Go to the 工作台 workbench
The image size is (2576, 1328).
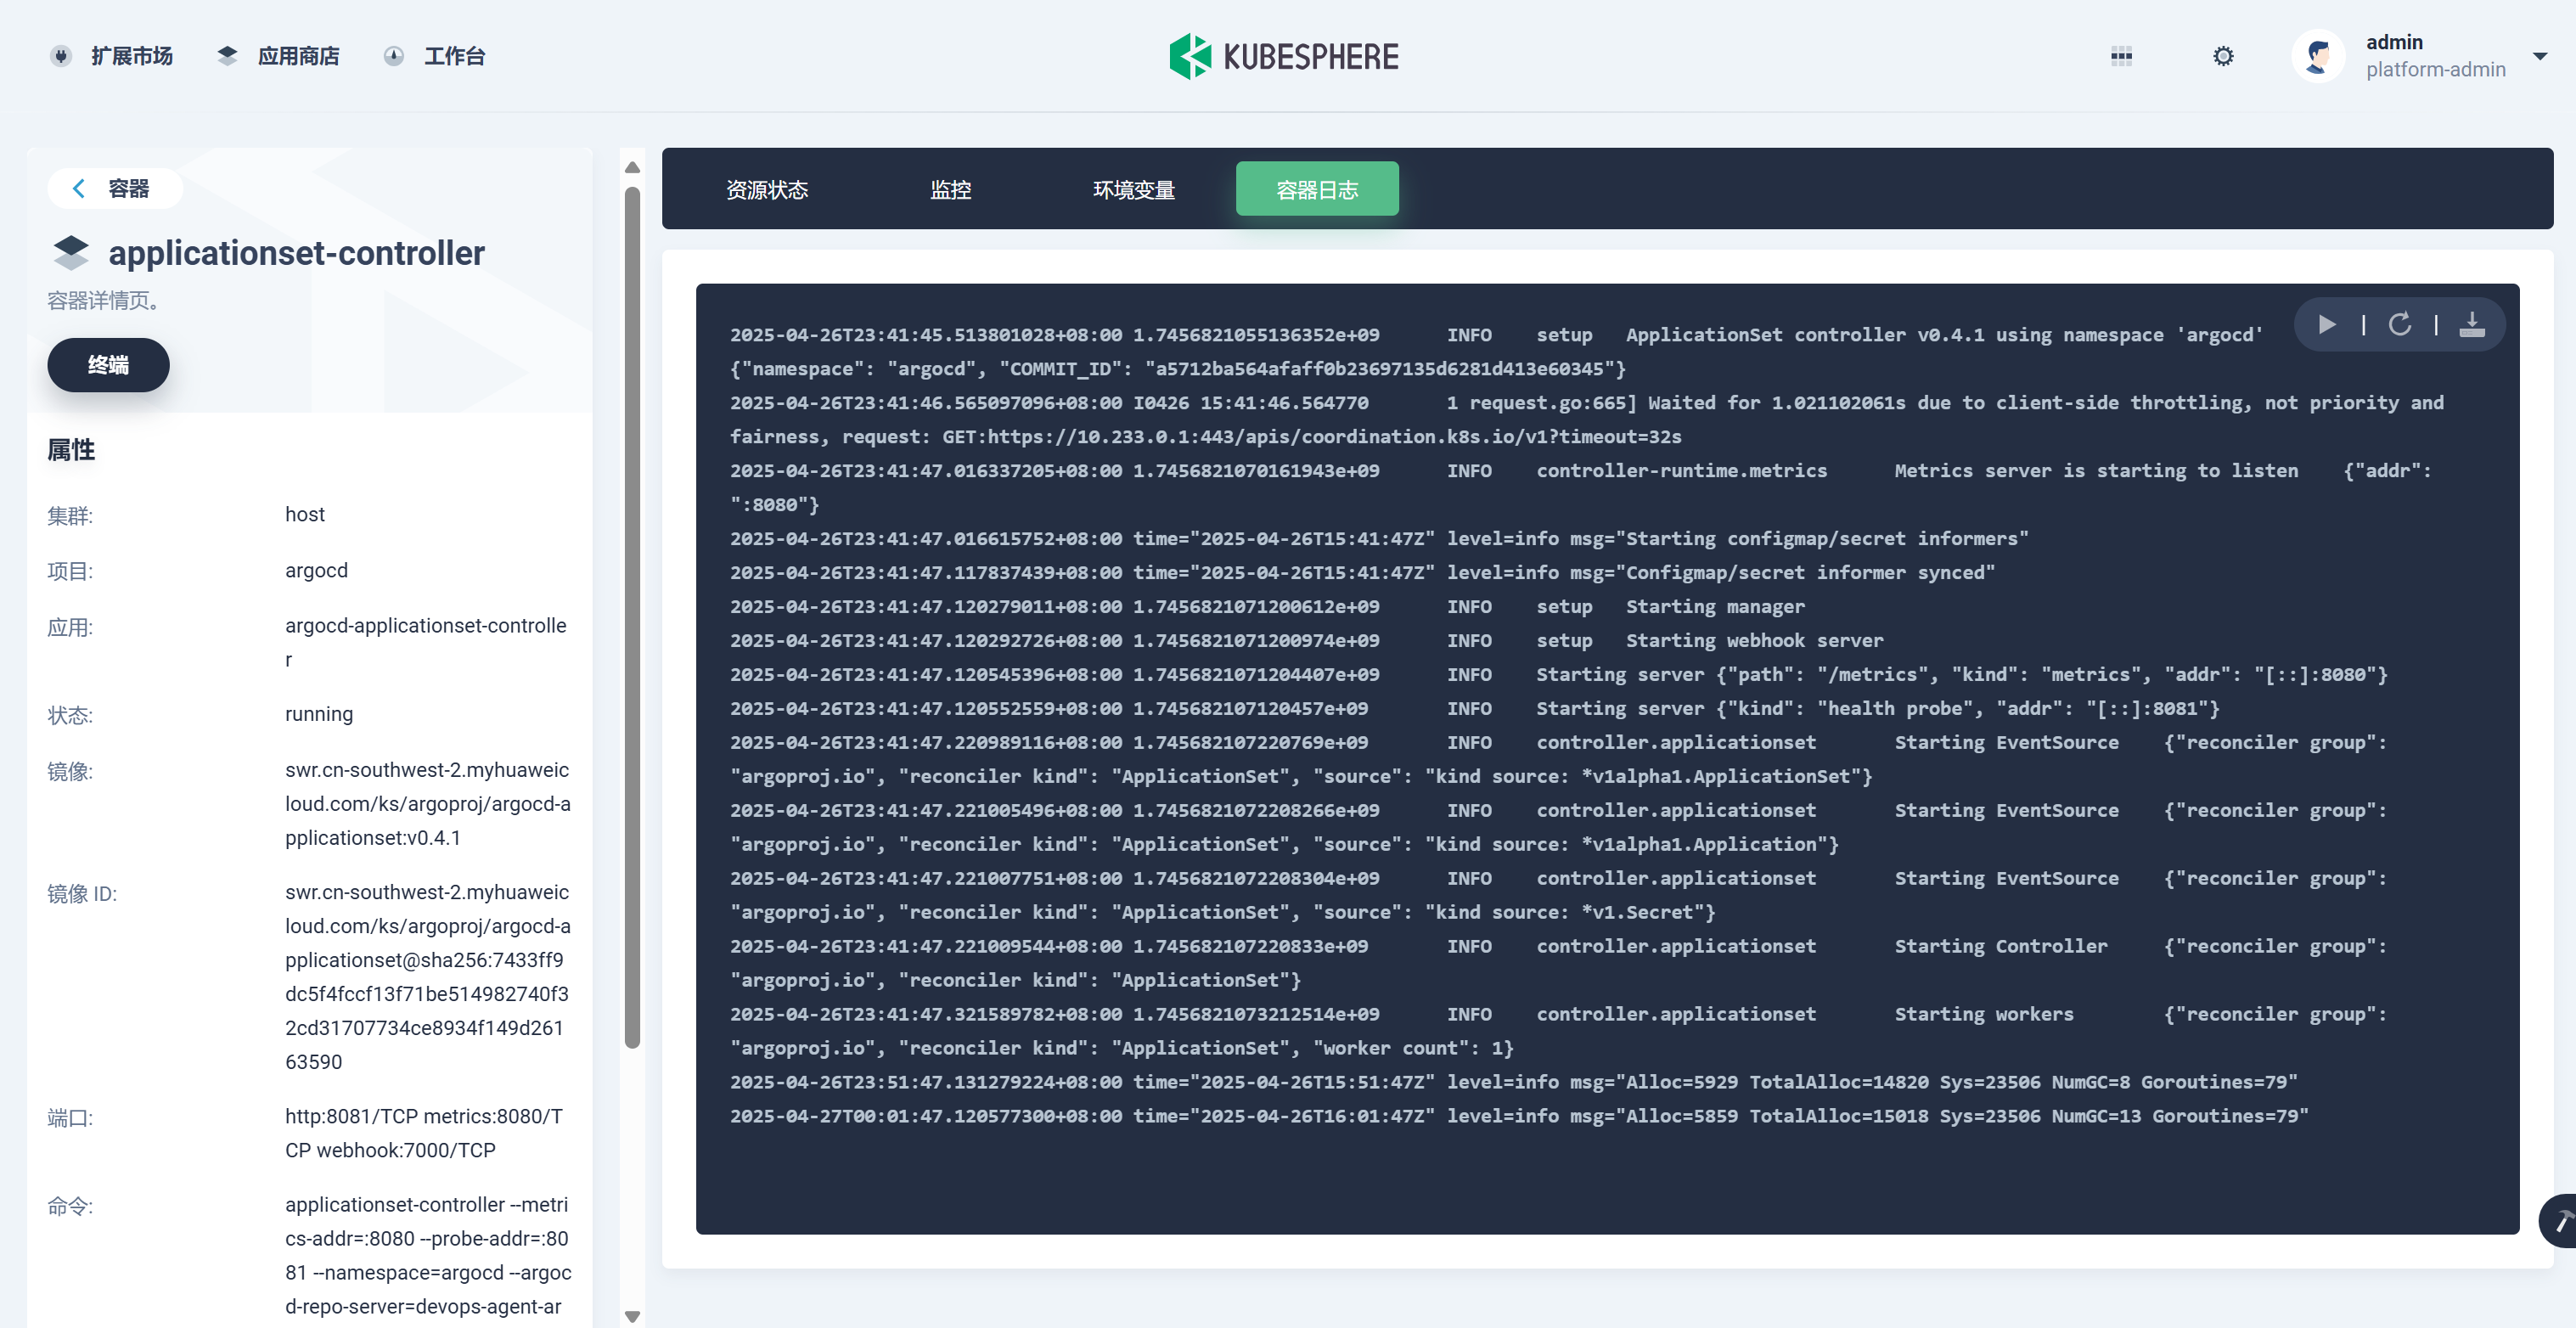click(454, 56)
